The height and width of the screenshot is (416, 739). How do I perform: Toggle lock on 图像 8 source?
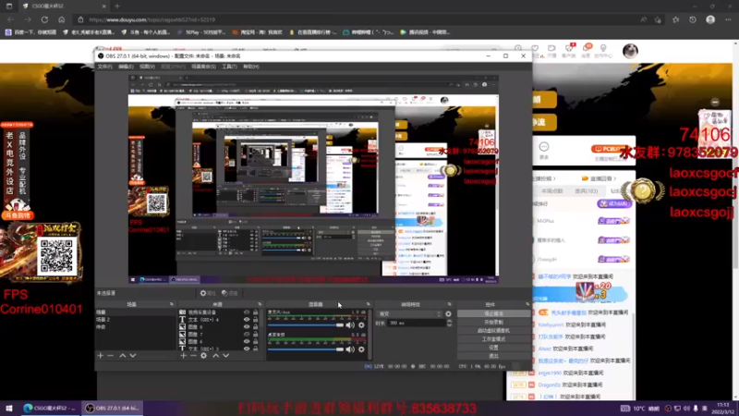256,327
